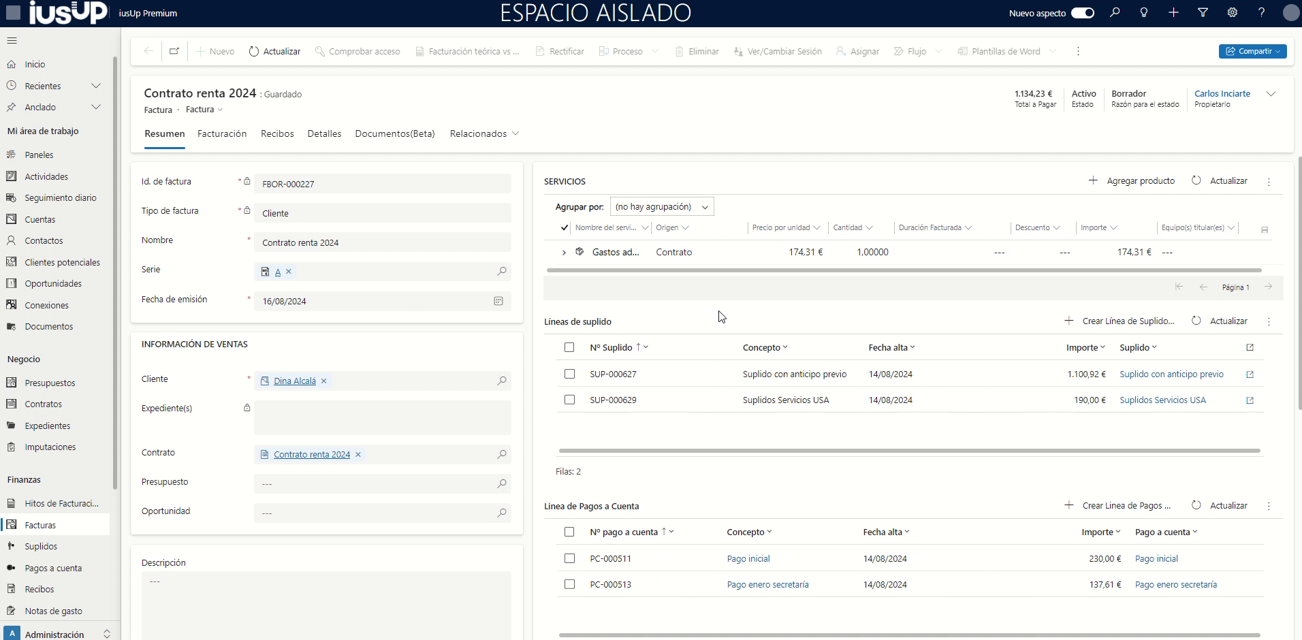This screenshot has height=640, width=1302.
Task: Check the select-all box in Pagos a Cuenta
Action: tap(569, 532)
